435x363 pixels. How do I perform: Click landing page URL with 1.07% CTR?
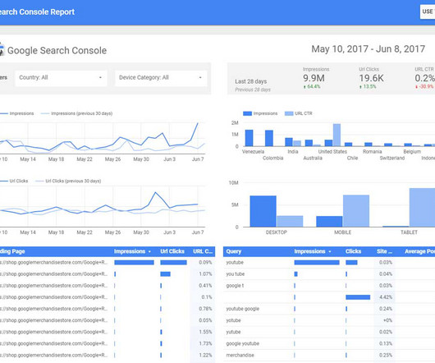(x=54, y=274)
